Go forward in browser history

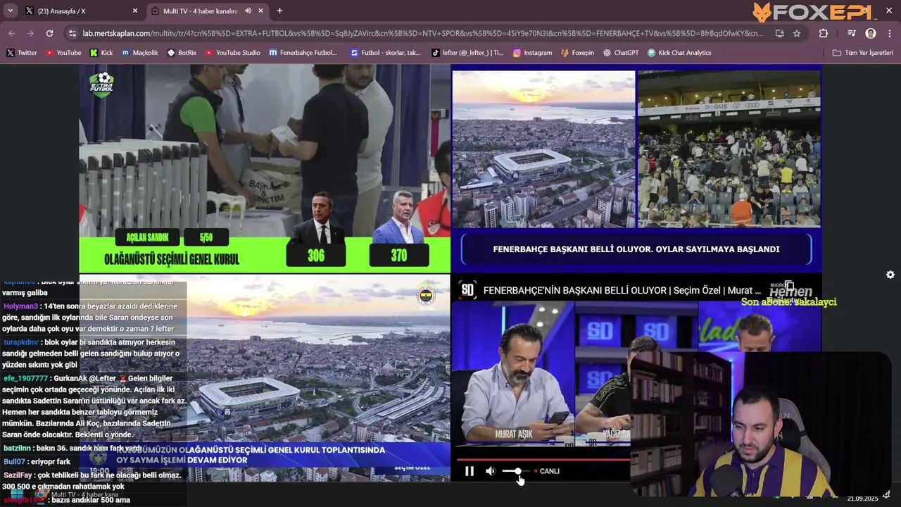pos(30,33)
